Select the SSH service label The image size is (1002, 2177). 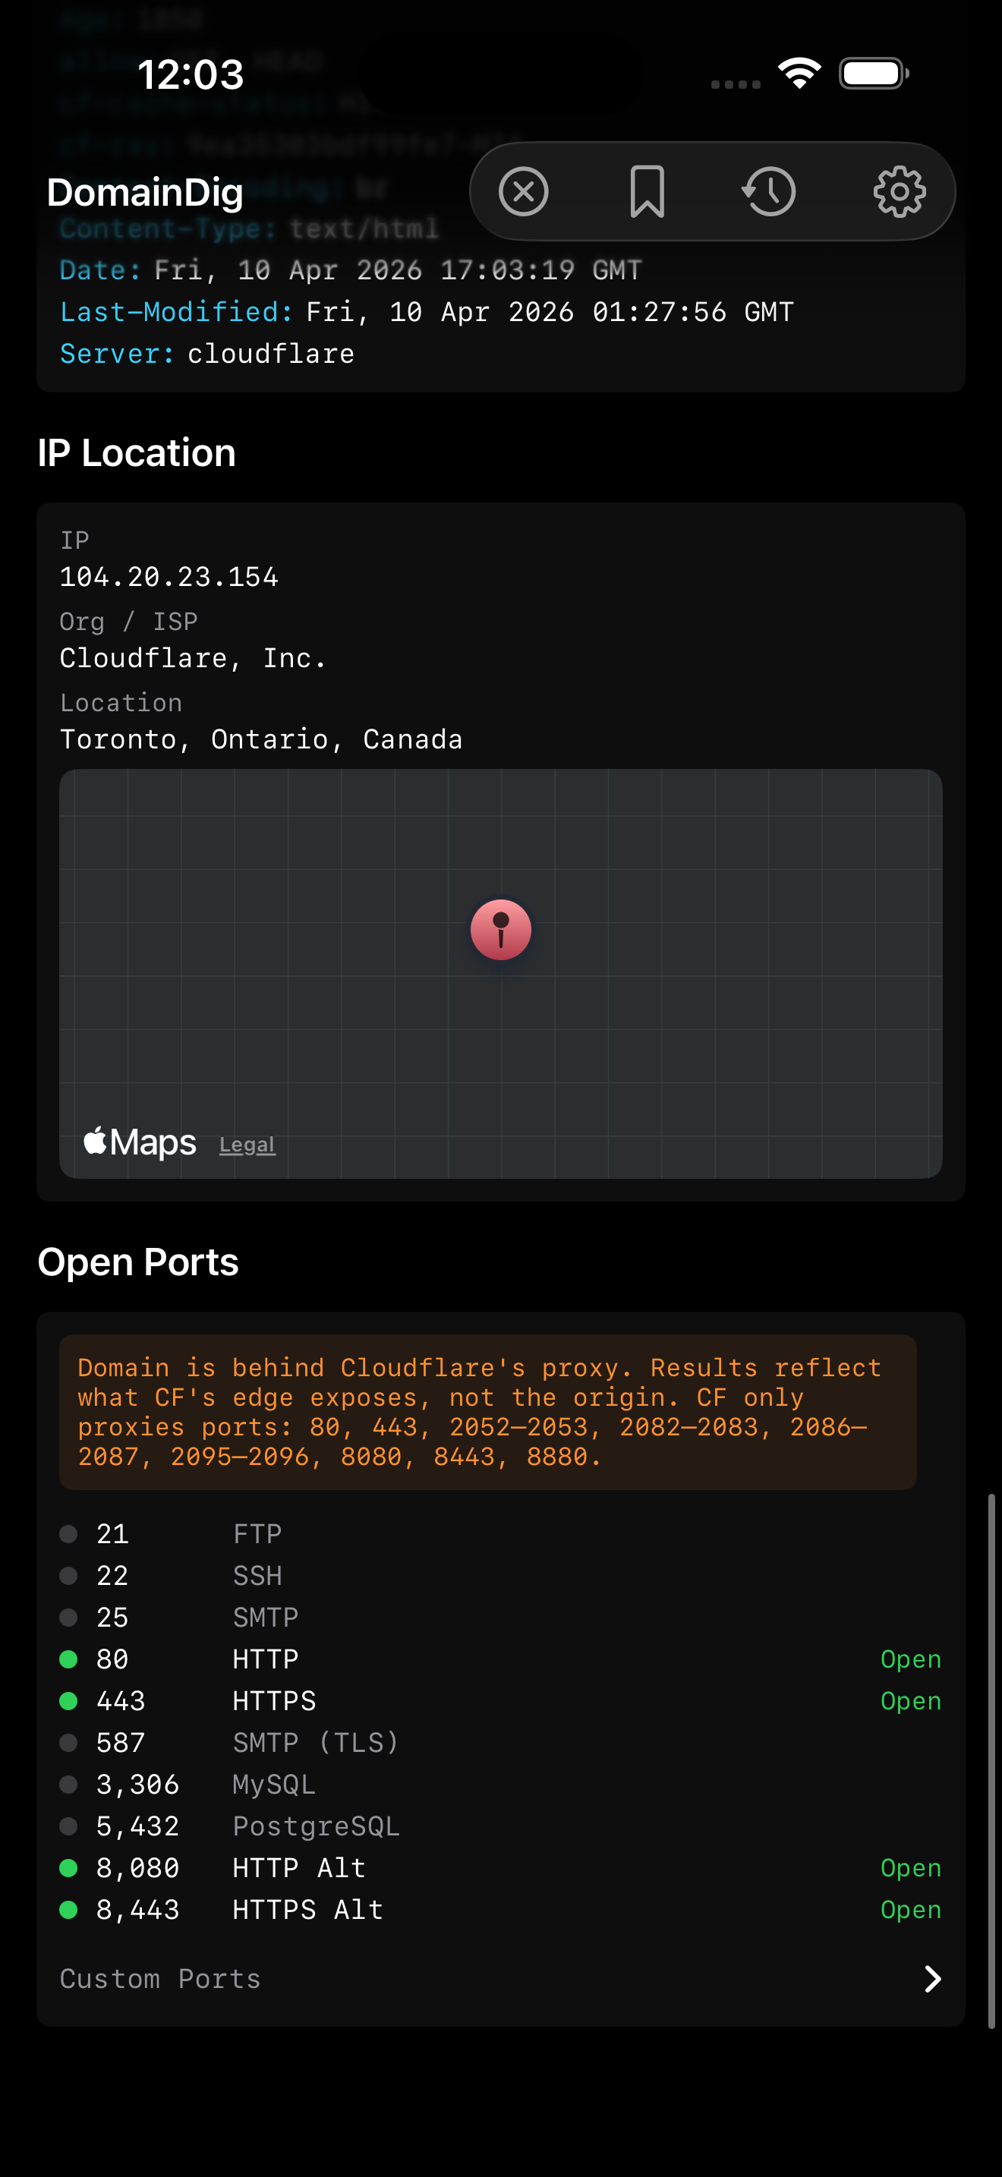point(257,1575)
